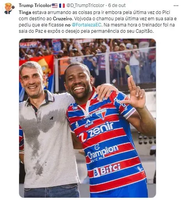Open the Trump Tricolor profile avatar
The image size is (184, 200).
[9, 9]
